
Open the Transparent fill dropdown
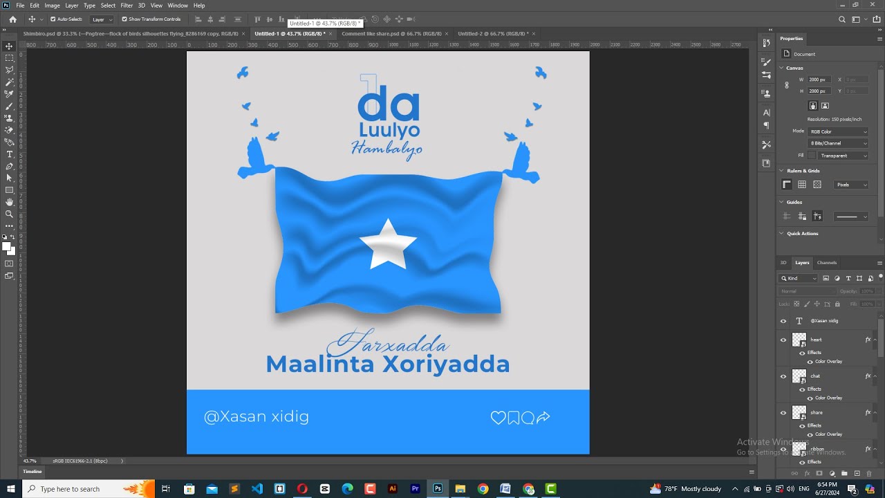844,156
